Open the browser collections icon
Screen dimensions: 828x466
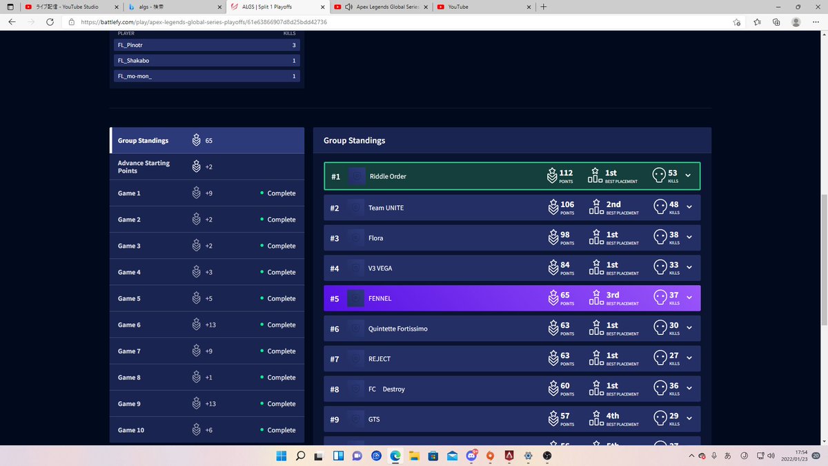tap(776, 22)
